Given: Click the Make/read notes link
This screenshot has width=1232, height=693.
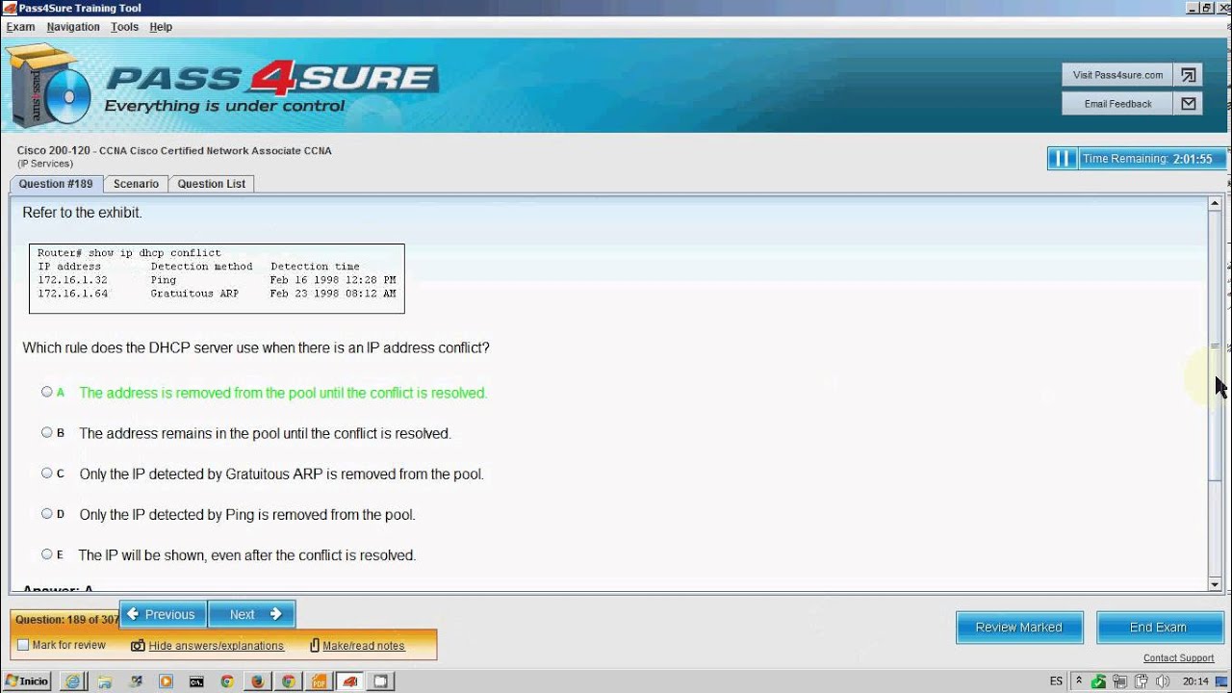Looking at the screenshot, I should (x=364, y=646).
